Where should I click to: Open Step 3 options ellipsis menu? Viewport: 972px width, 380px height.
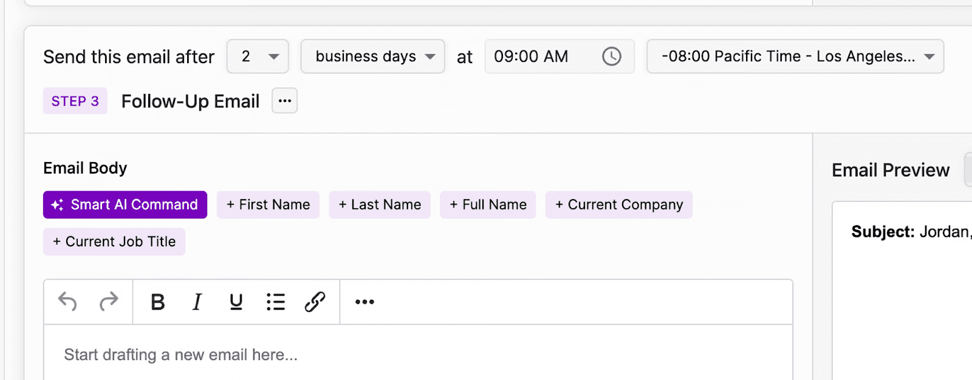tap(284, 101)
